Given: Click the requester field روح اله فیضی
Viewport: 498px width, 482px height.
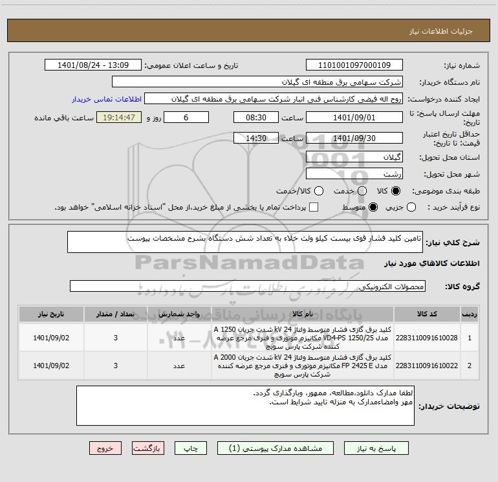Looking at the screenshot, I should point(274,98).
